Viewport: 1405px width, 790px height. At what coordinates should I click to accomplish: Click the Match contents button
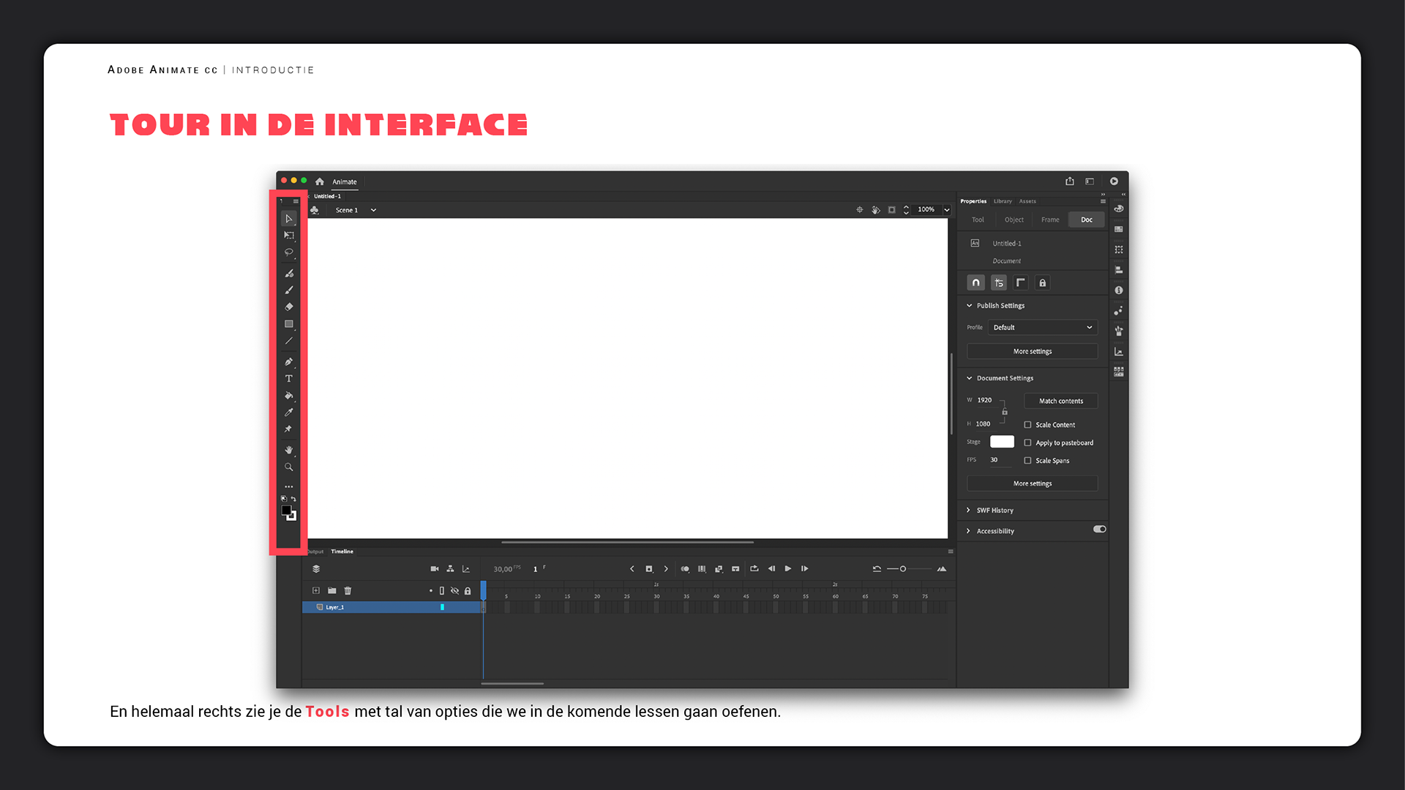click(x=1060, y=401)
